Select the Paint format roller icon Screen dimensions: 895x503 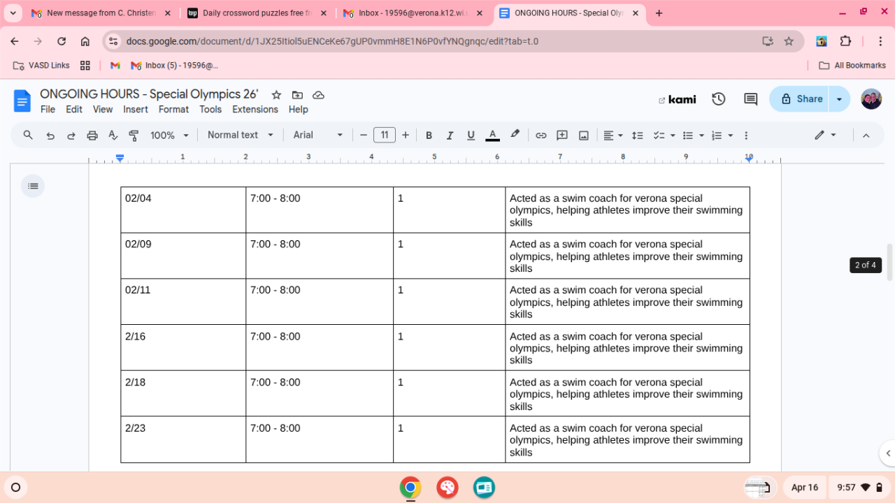(134, 136)
